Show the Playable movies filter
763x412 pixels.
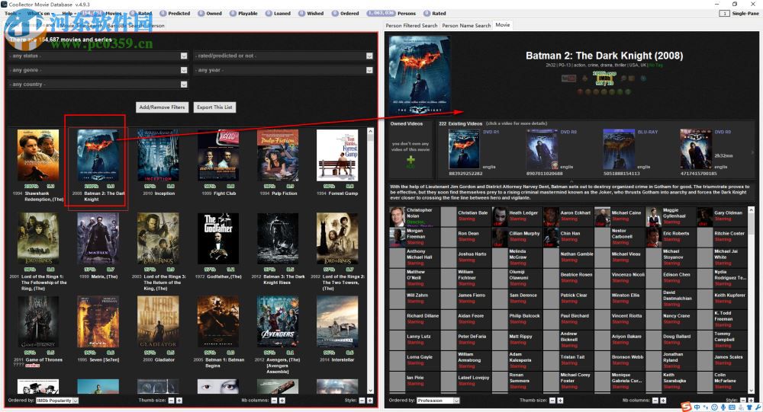[244, 14]
